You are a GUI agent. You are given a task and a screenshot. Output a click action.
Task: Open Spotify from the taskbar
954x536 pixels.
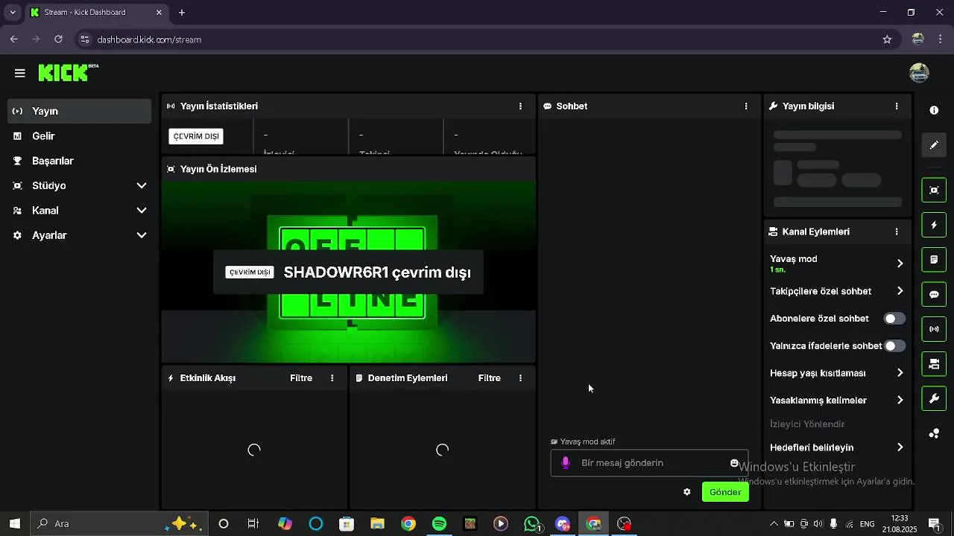(x=439, y=524)
